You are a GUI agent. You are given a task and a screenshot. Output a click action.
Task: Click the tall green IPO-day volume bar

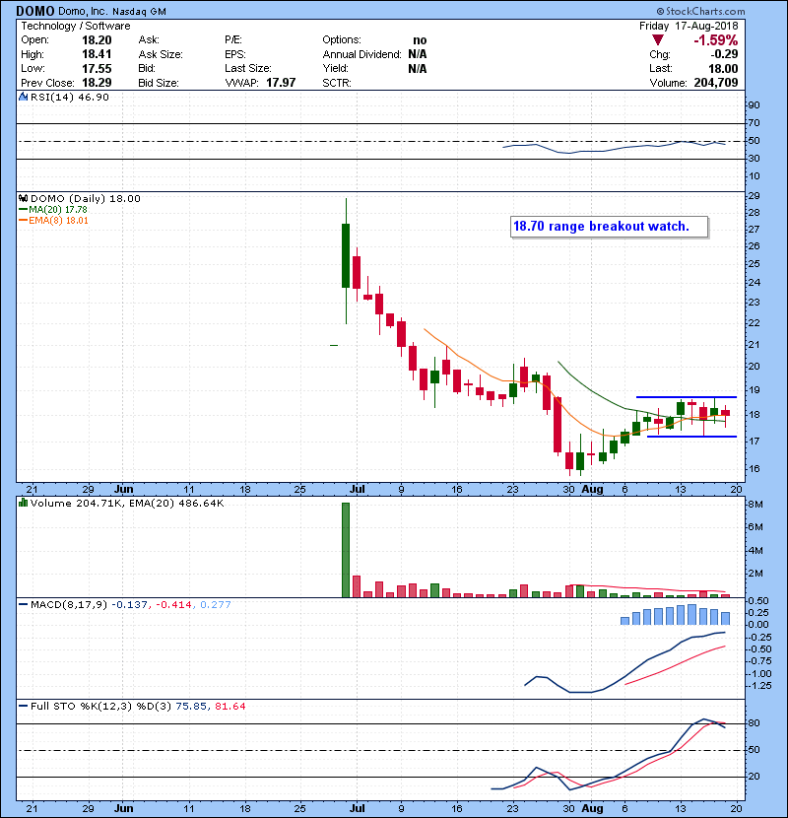point(346,550)
